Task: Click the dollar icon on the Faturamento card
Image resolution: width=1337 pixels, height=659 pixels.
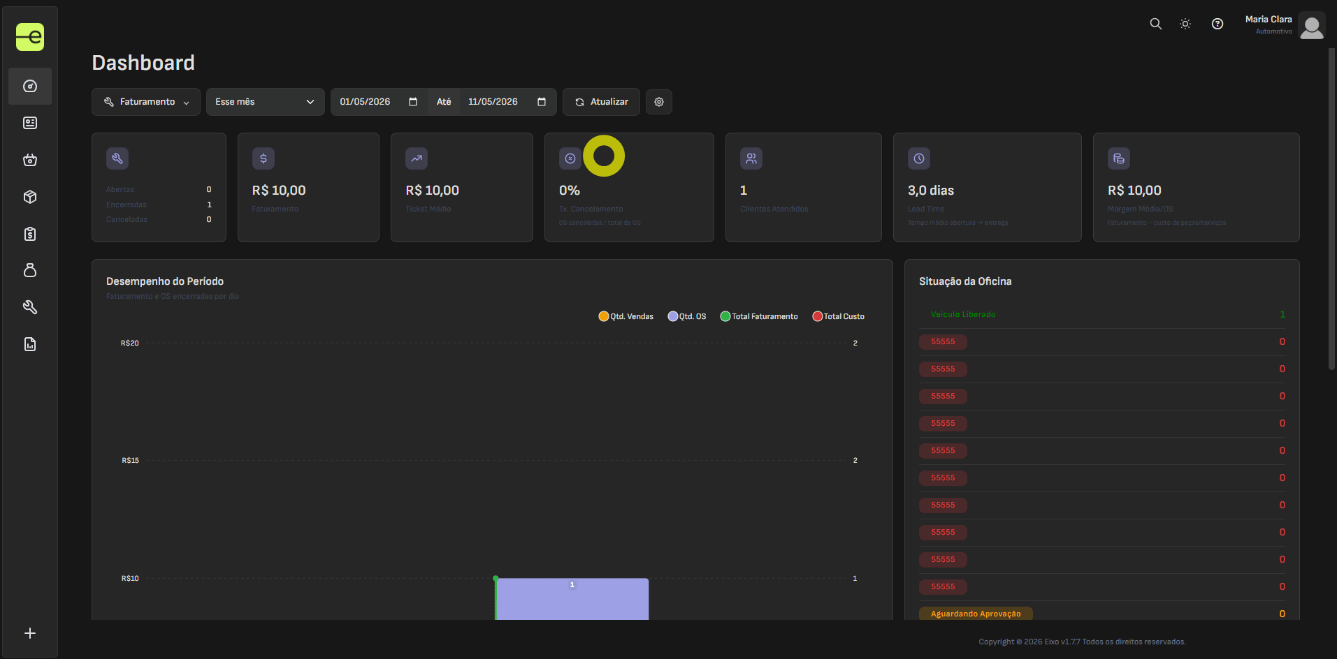Action: pyautogui.click(x=263, y=158)
